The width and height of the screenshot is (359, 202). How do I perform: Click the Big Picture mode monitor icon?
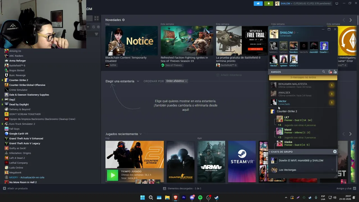337,3
